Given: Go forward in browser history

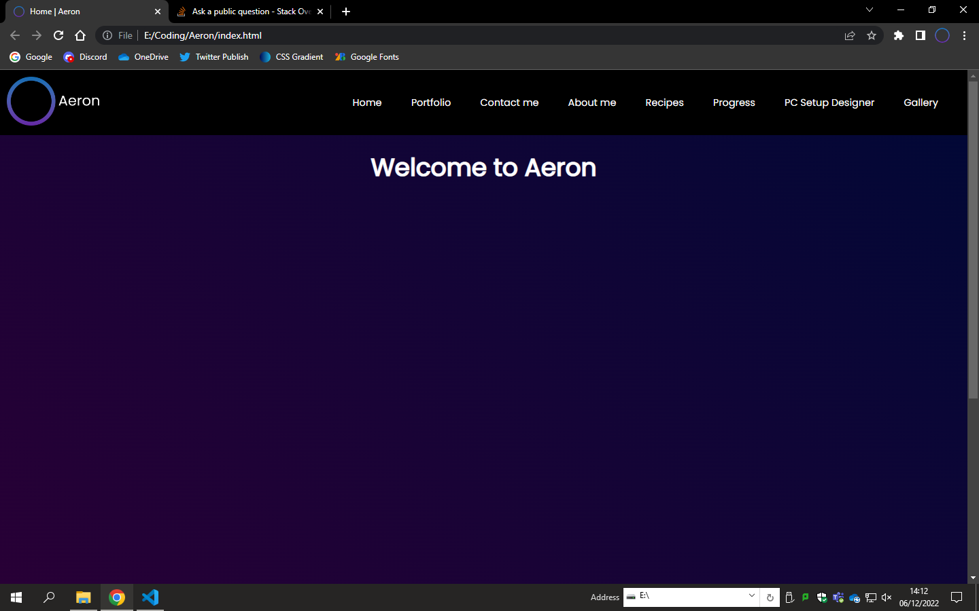Looking at the screenshot, I should pos(37,35).
